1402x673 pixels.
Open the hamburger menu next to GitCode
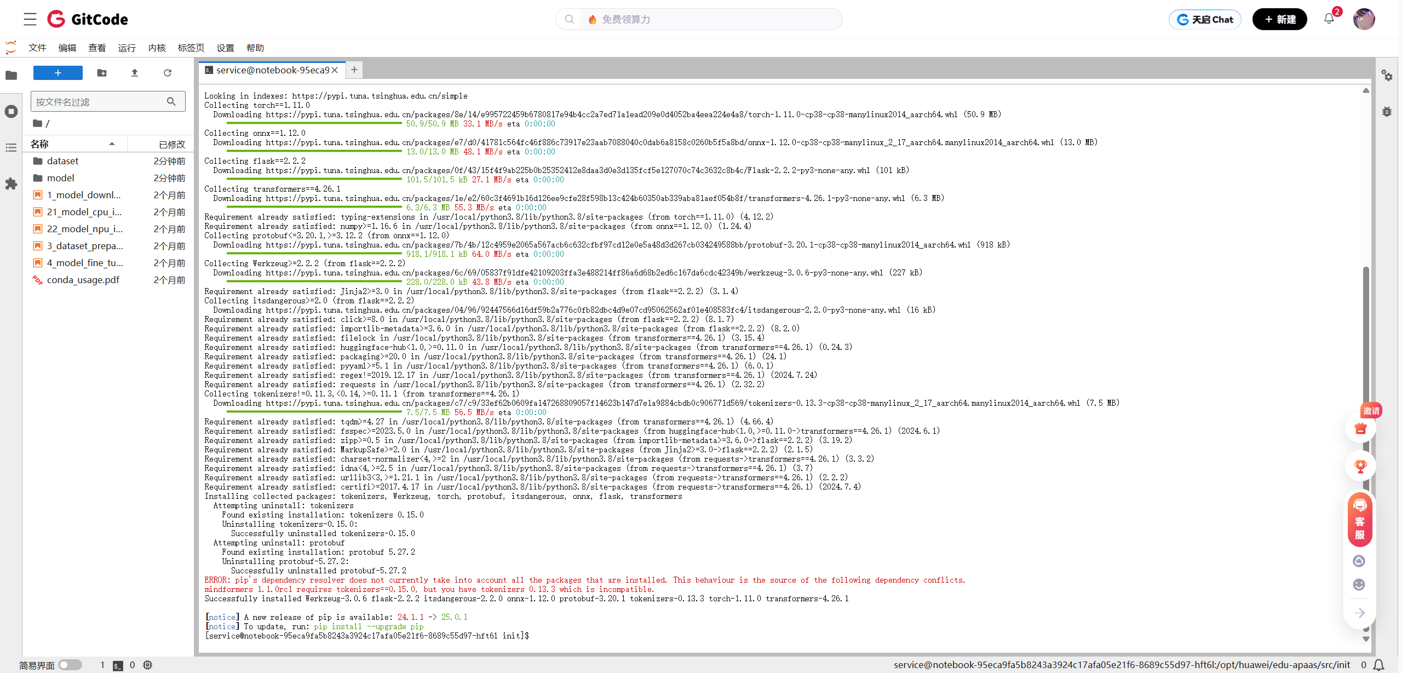(x=30, y=19)
